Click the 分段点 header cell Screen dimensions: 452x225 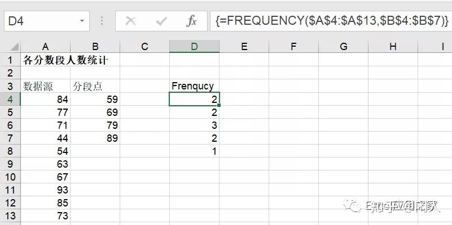point(95,86)
